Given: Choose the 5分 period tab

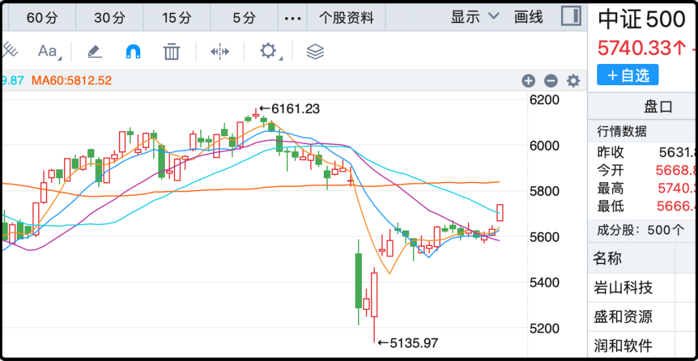Looking at the screenshot, I should 244,18.
